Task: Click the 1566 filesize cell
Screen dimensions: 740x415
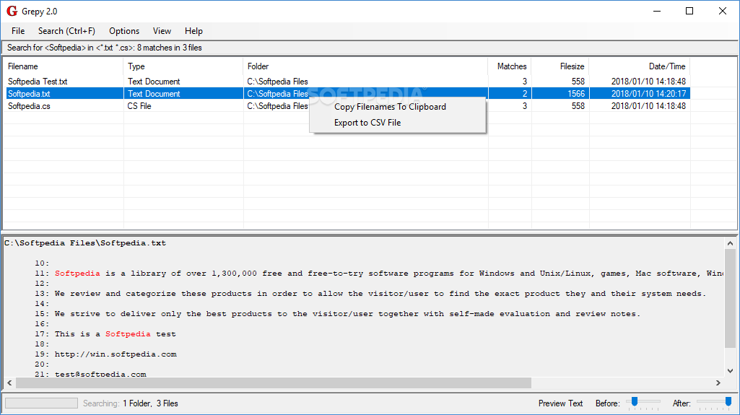Action: [576, 94]
